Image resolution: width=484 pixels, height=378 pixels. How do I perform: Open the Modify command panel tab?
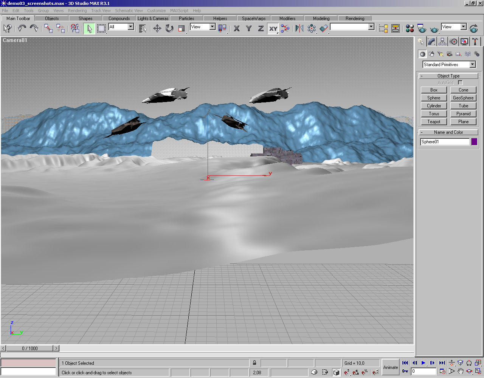pos(431,42)
